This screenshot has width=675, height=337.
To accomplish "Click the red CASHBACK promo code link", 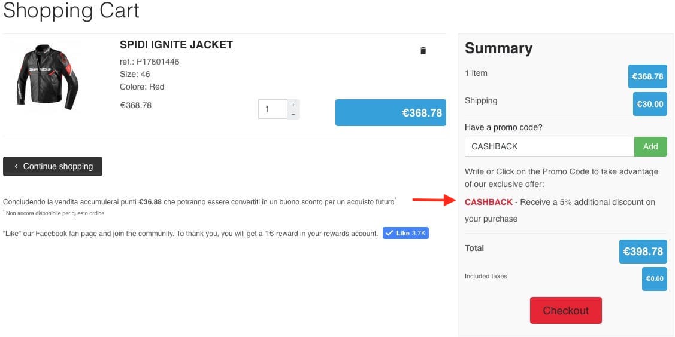I will tap(489, 202).
